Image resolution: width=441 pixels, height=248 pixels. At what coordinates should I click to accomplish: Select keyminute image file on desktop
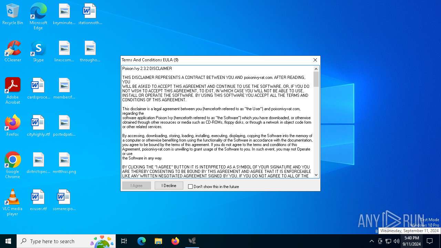(x=64, y=14)
